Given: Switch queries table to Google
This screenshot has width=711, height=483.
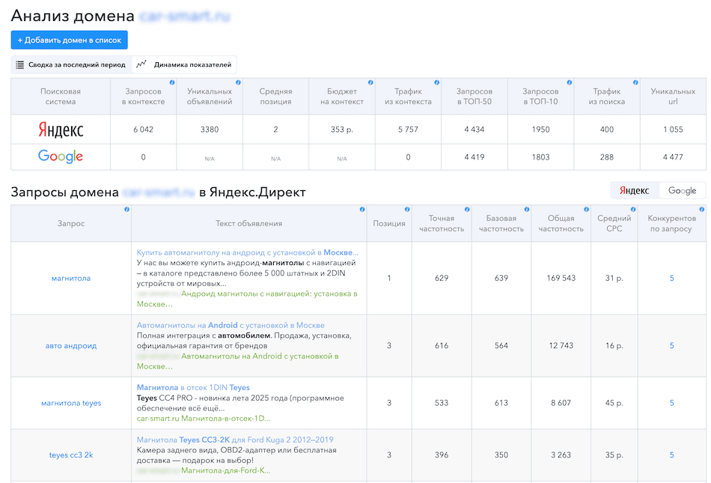Looking at the screenshot, I should [682, 191].
